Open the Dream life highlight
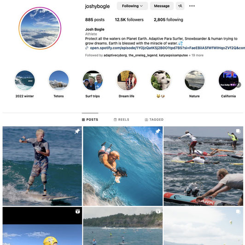Screen dimensions: 245x245 pos(127,80)
